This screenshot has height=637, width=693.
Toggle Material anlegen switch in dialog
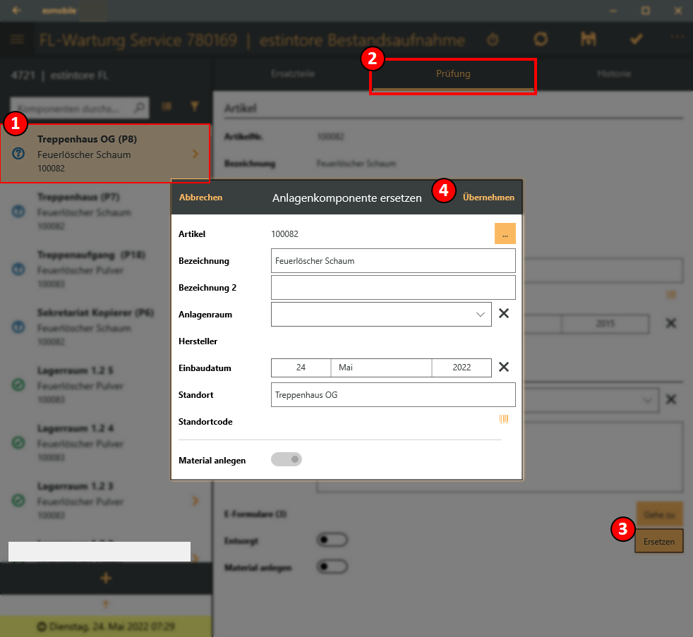point(287,459)
